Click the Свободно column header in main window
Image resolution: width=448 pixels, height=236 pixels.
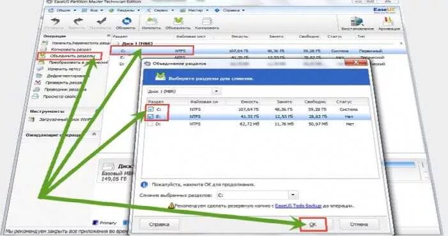point(309,36)
